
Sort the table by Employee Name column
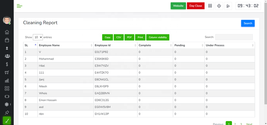(x=65, y=45)
